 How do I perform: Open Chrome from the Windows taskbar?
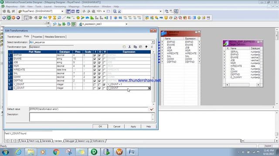click(x=56, y=152)
